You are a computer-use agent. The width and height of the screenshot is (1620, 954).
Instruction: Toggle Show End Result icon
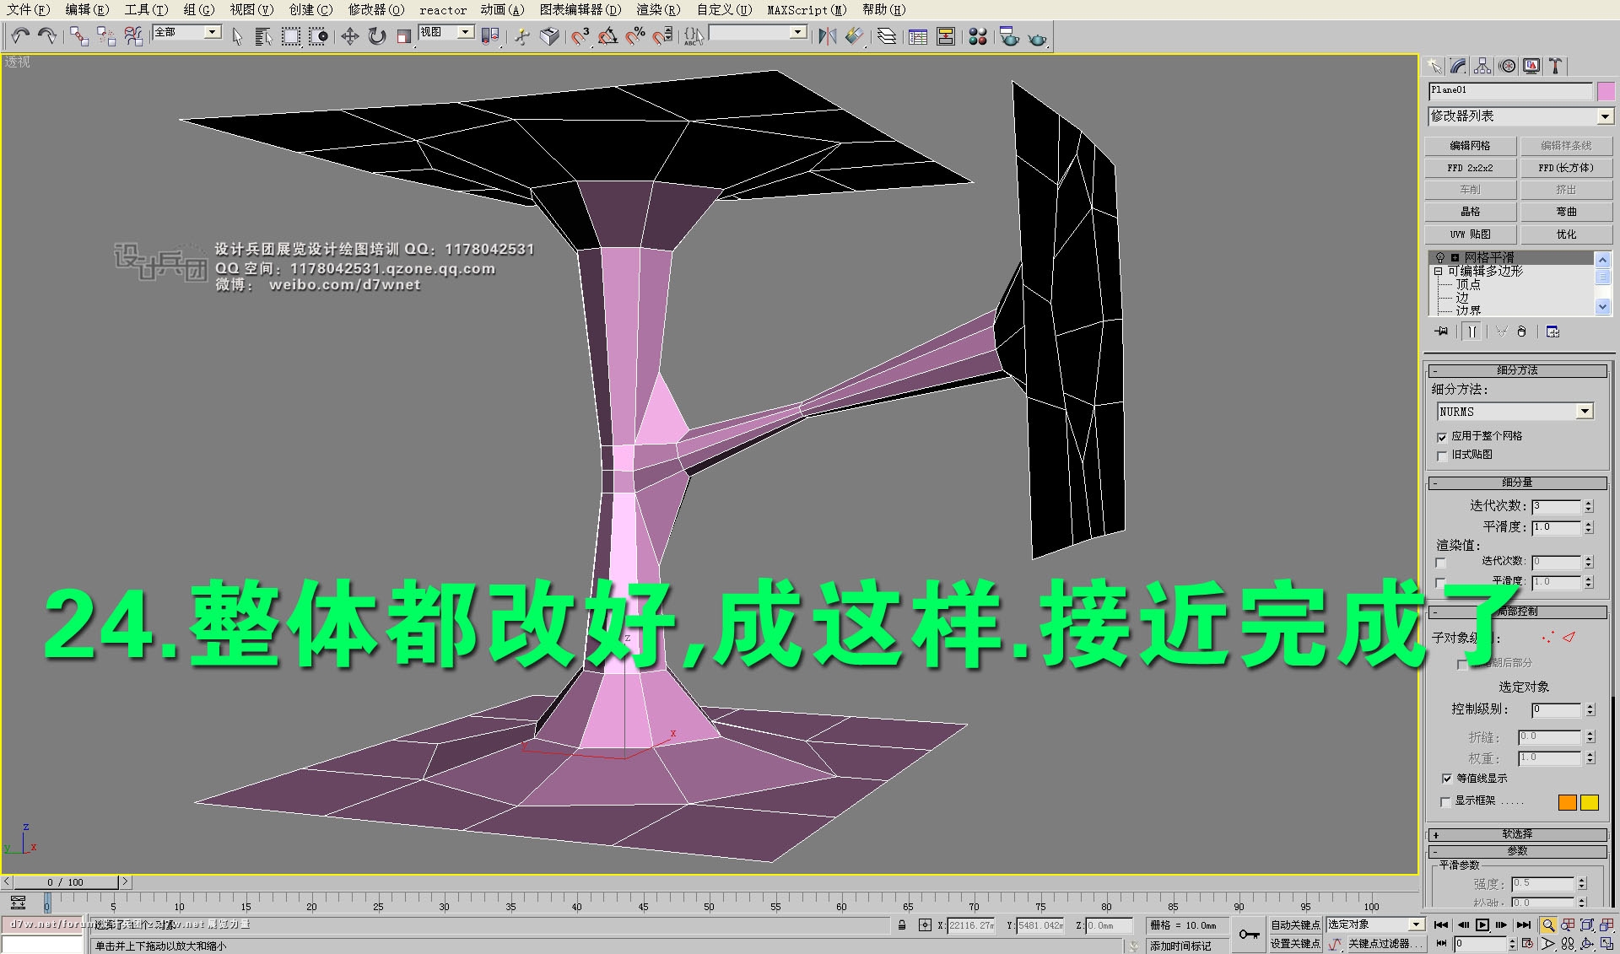click(x=1471, y=331)
